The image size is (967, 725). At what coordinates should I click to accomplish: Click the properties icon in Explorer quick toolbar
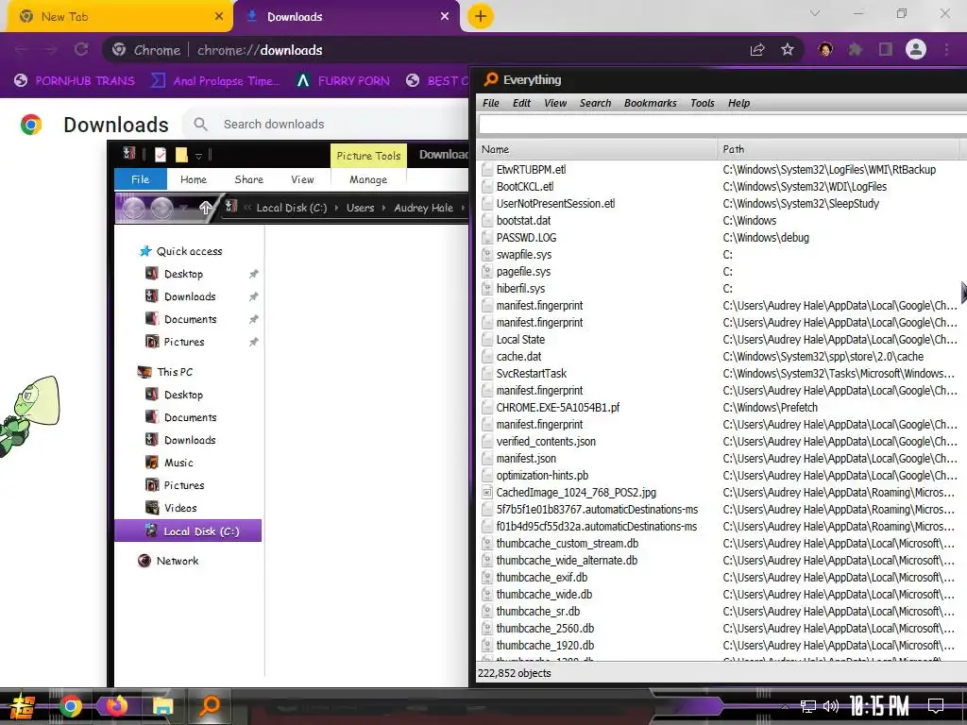pyautogui.click(x=161, y=154)
